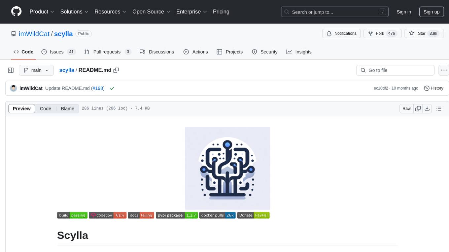Open the commit hash ec10df2
449x252 pixels.
tap(381, 88)
